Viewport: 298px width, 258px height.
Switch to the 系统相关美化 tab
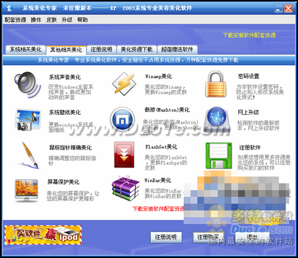point(25,50)
